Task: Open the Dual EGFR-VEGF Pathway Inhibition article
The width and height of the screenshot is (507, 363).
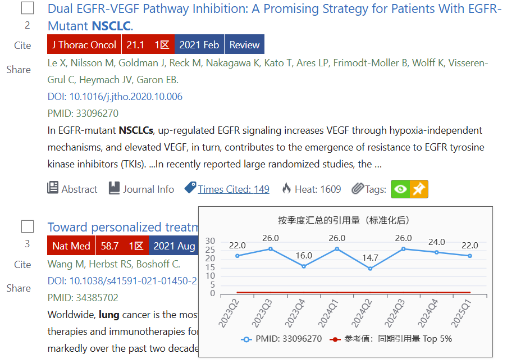Action: [x=274, y=17]
